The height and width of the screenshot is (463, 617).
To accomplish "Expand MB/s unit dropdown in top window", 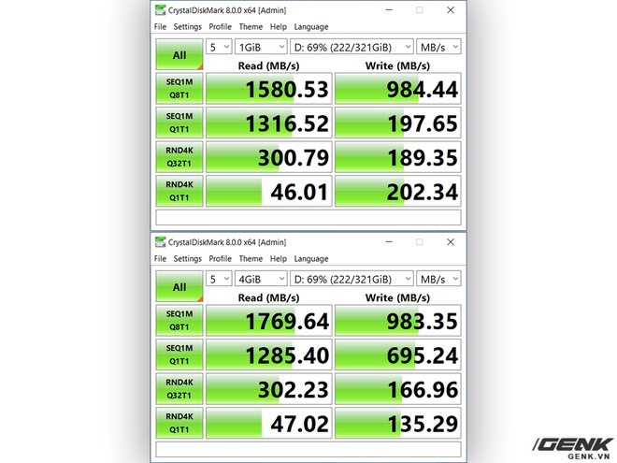I will coord(438,47).
